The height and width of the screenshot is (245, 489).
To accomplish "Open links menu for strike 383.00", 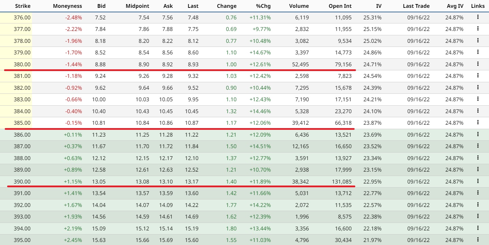I will [478, 99].
